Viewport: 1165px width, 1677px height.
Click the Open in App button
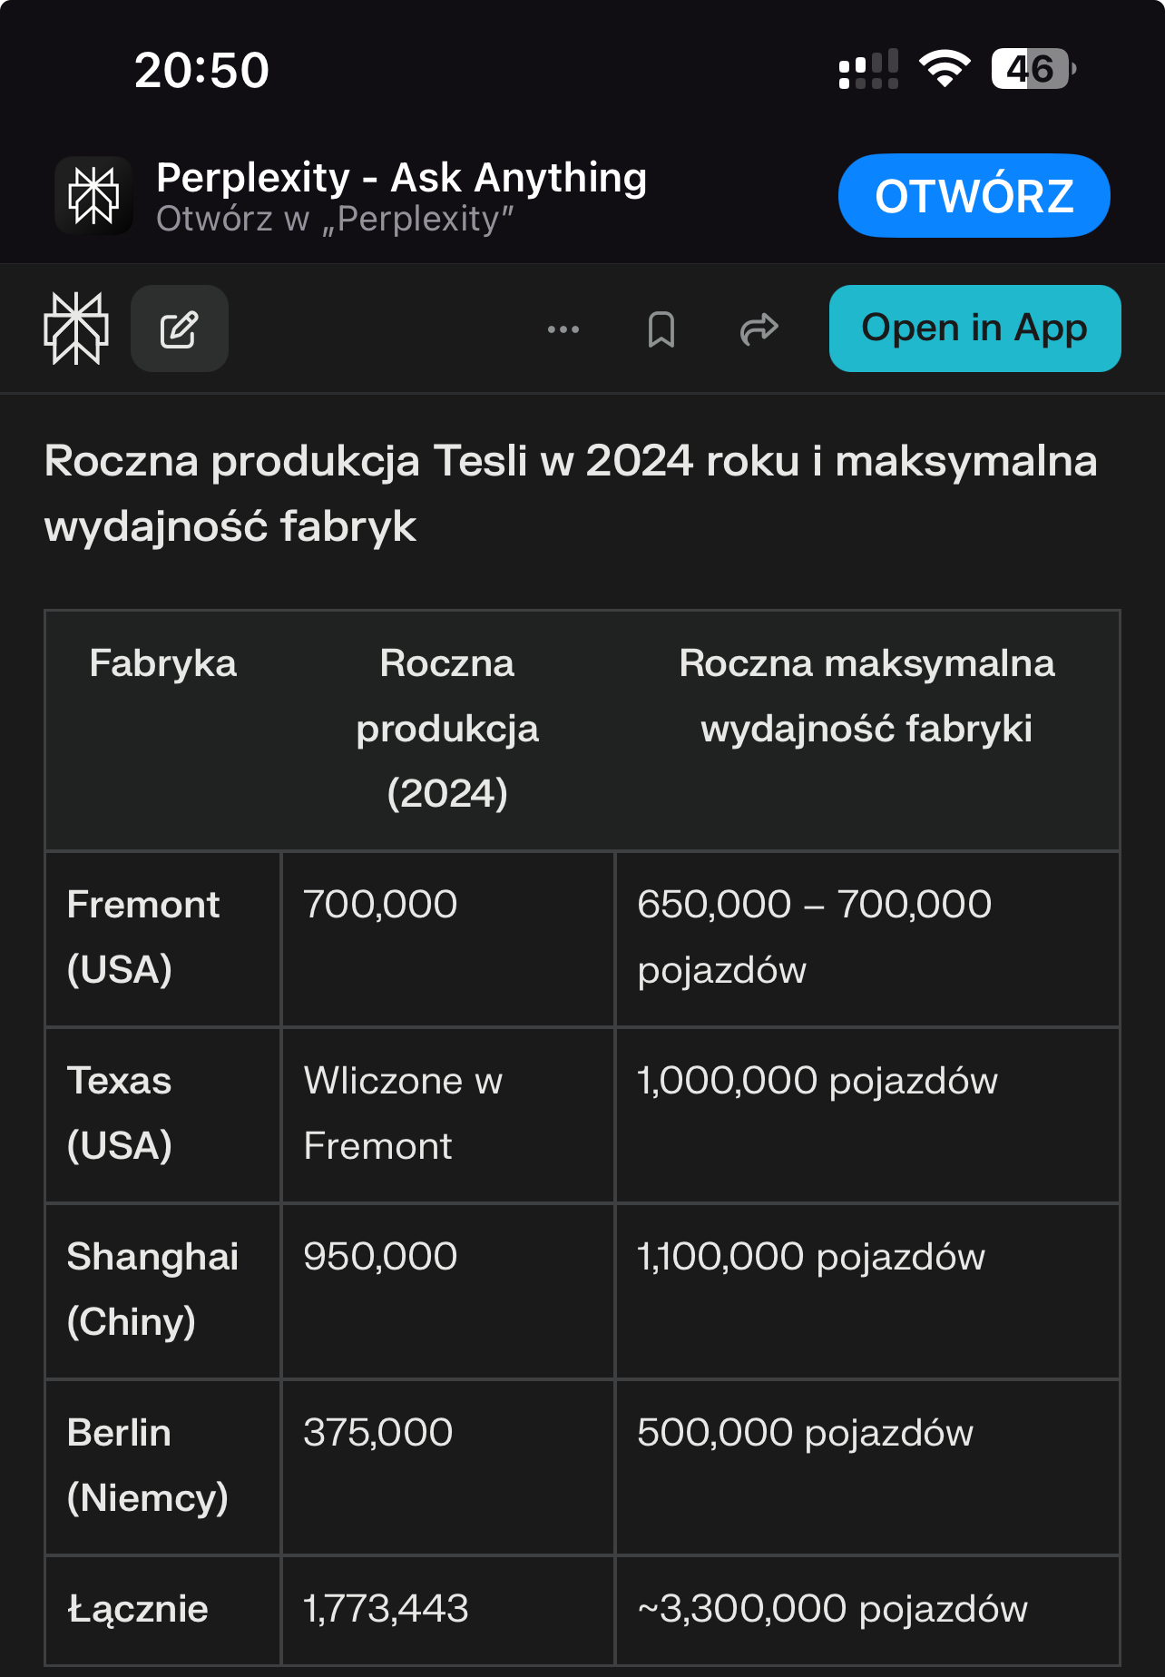point(974,329)
